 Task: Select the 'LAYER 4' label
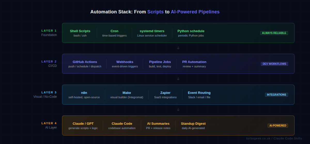[49, 123]
